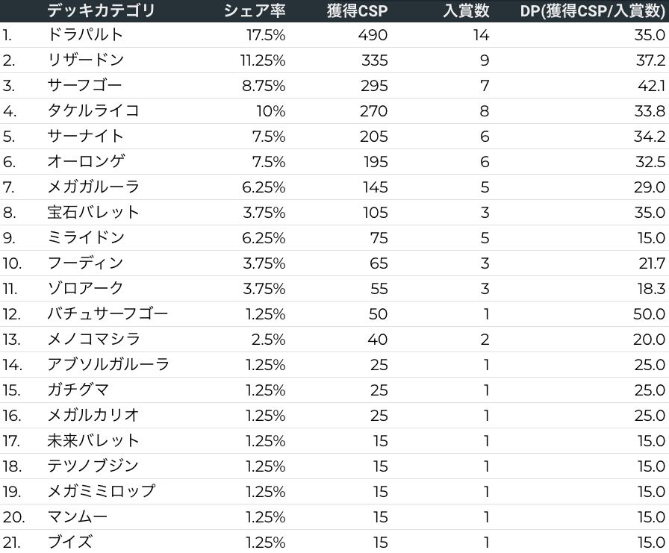
Task: Click the タケルライコ deck name
Action: click(x=93, y=111)
